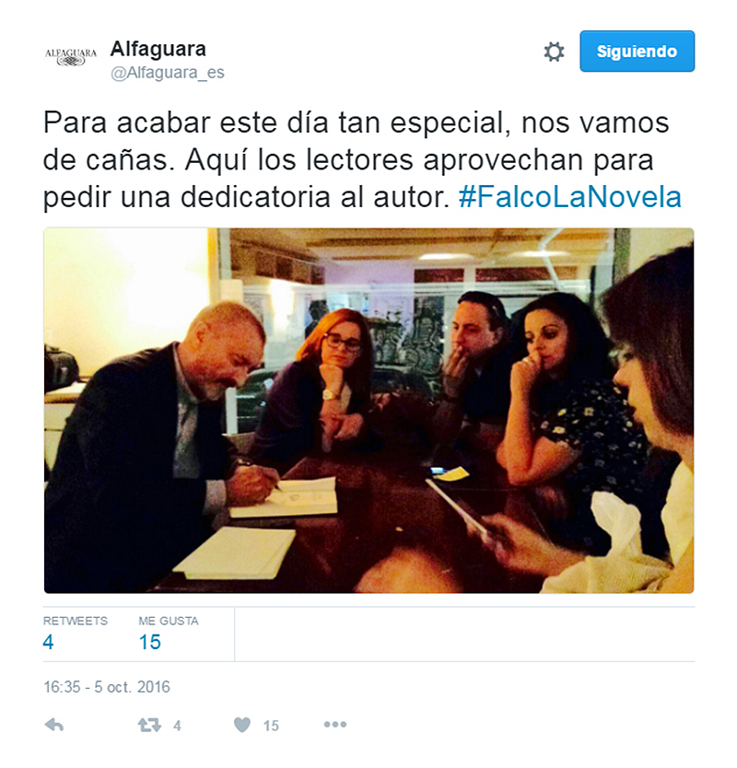Screen dimensions: 737x768
Task: Open the #FalcoLaNovela hashtag
Action: click(x=570, y=197)
